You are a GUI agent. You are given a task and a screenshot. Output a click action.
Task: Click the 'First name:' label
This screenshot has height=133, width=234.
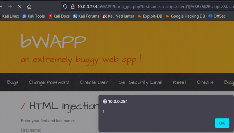(x=31, y=130)
